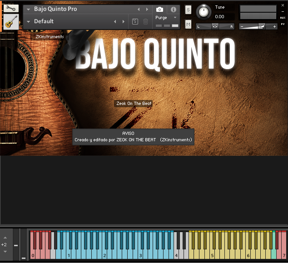The image size is (288, 263).
Task: Delete snapshot with trash icon
Action: coord(145,21)
